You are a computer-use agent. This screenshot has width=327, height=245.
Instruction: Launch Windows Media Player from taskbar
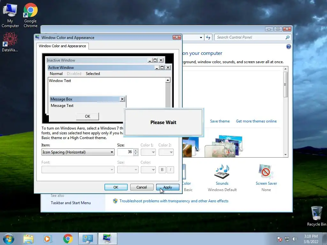click(48, 239)
